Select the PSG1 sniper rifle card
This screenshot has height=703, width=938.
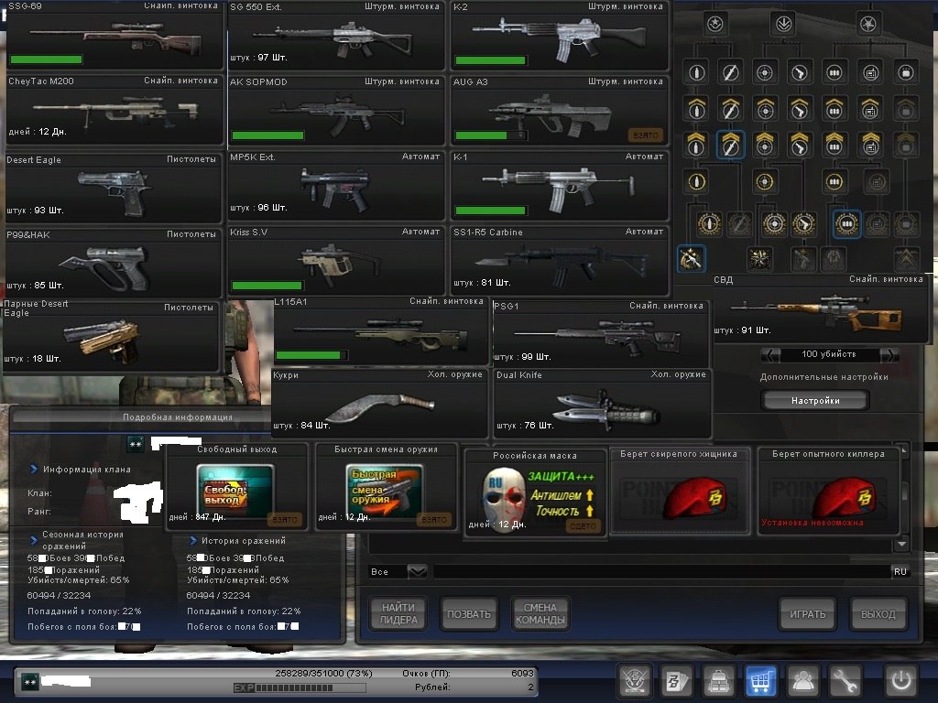click(601, 334)
